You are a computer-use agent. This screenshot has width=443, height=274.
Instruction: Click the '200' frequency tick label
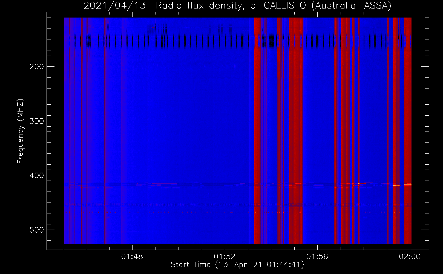point(37,67)
